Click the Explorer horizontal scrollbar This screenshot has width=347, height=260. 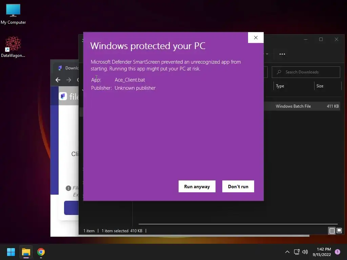pos(238,224)
